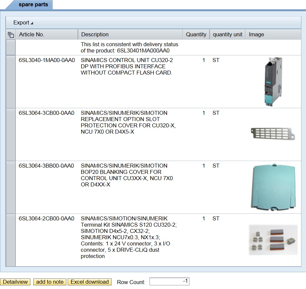Click the Quantity column header
Screen dimensions: 306x289
196,35
